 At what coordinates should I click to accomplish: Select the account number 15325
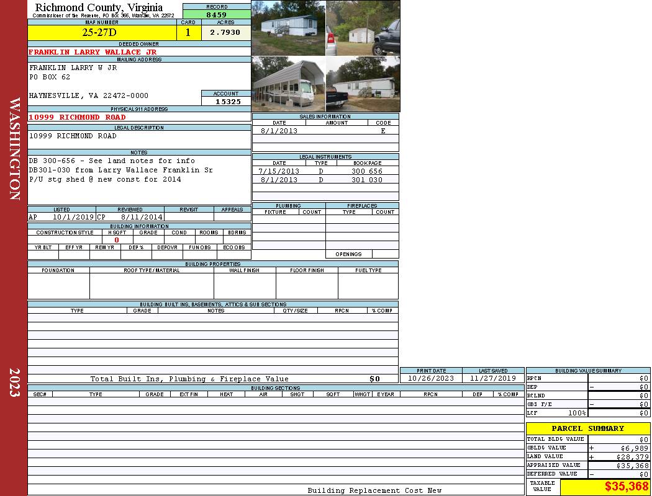click(x=227, y=101)
